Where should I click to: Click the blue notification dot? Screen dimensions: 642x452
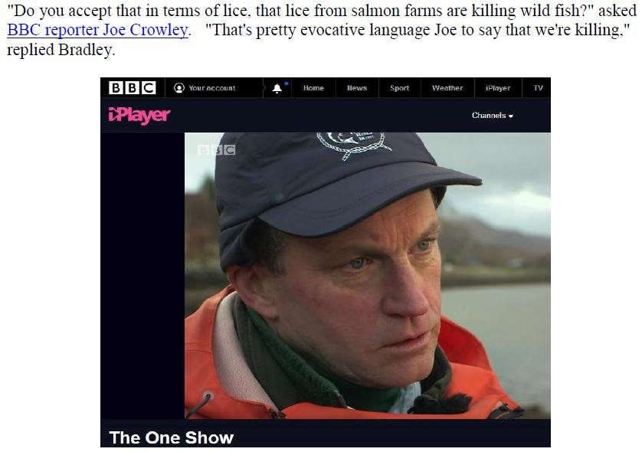[287, 84]
